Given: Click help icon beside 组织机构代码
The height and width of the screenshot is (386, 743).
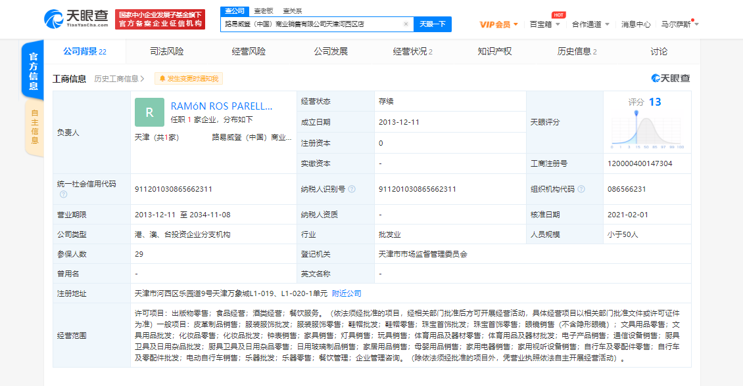Looking at the screenshot, I should pyautogui.click(x=581, y=189).
